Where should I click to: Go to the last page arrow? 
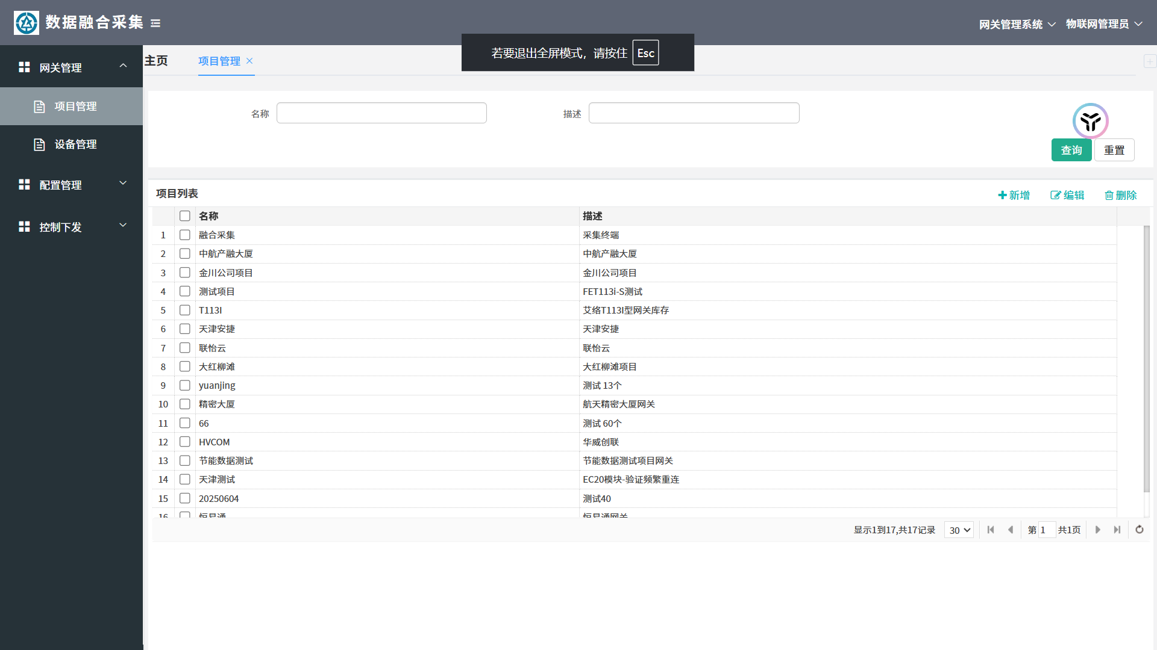[x=1117, y=530]
